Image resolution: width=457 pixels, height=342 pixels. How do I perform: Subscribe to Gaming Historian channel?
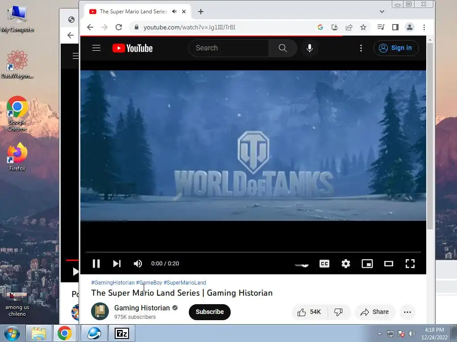click(x=210, y=312)
